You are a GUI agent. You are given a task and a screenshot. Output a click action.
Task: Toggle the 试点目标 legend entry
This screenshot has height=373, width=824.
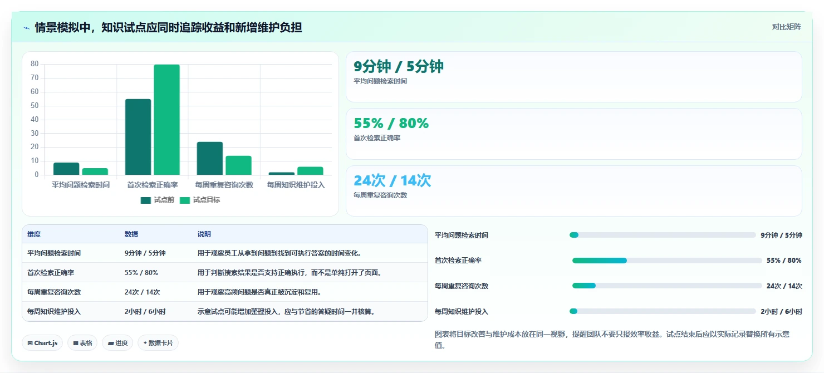(200, 200)
